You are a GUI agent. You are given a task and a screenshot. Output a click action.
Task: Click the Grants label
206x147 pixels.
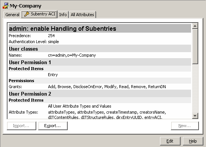tap(15, 87)
